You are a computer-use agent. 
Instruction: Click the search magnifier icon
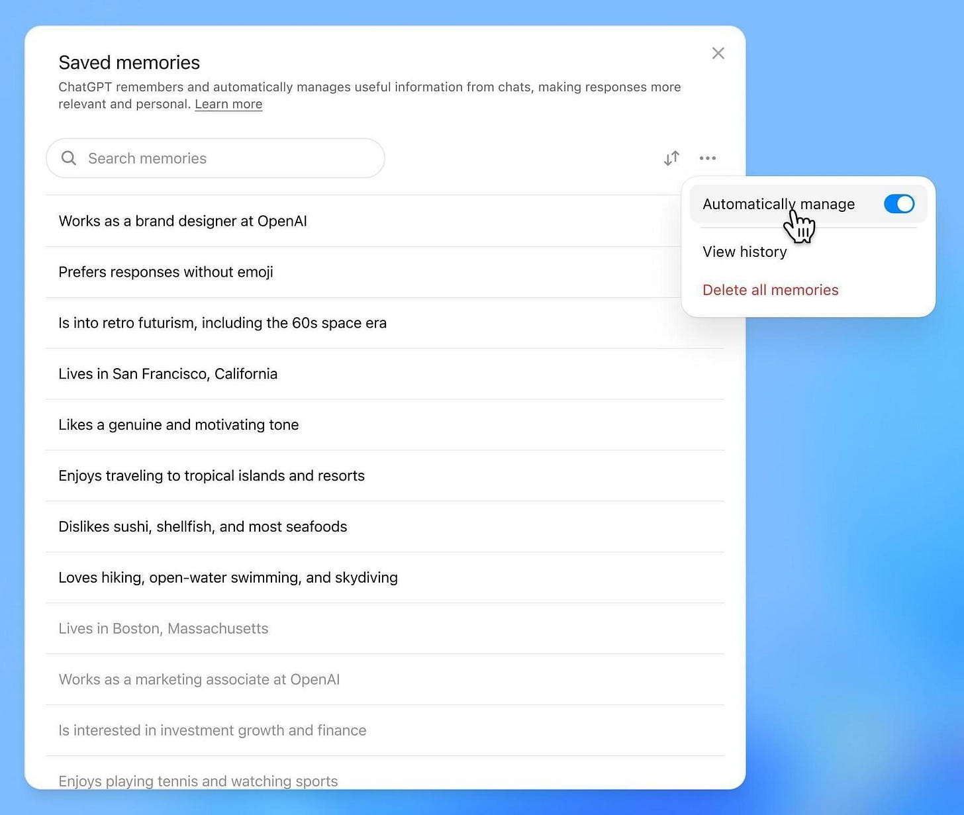pyautogui.click(x=69, y=158)
